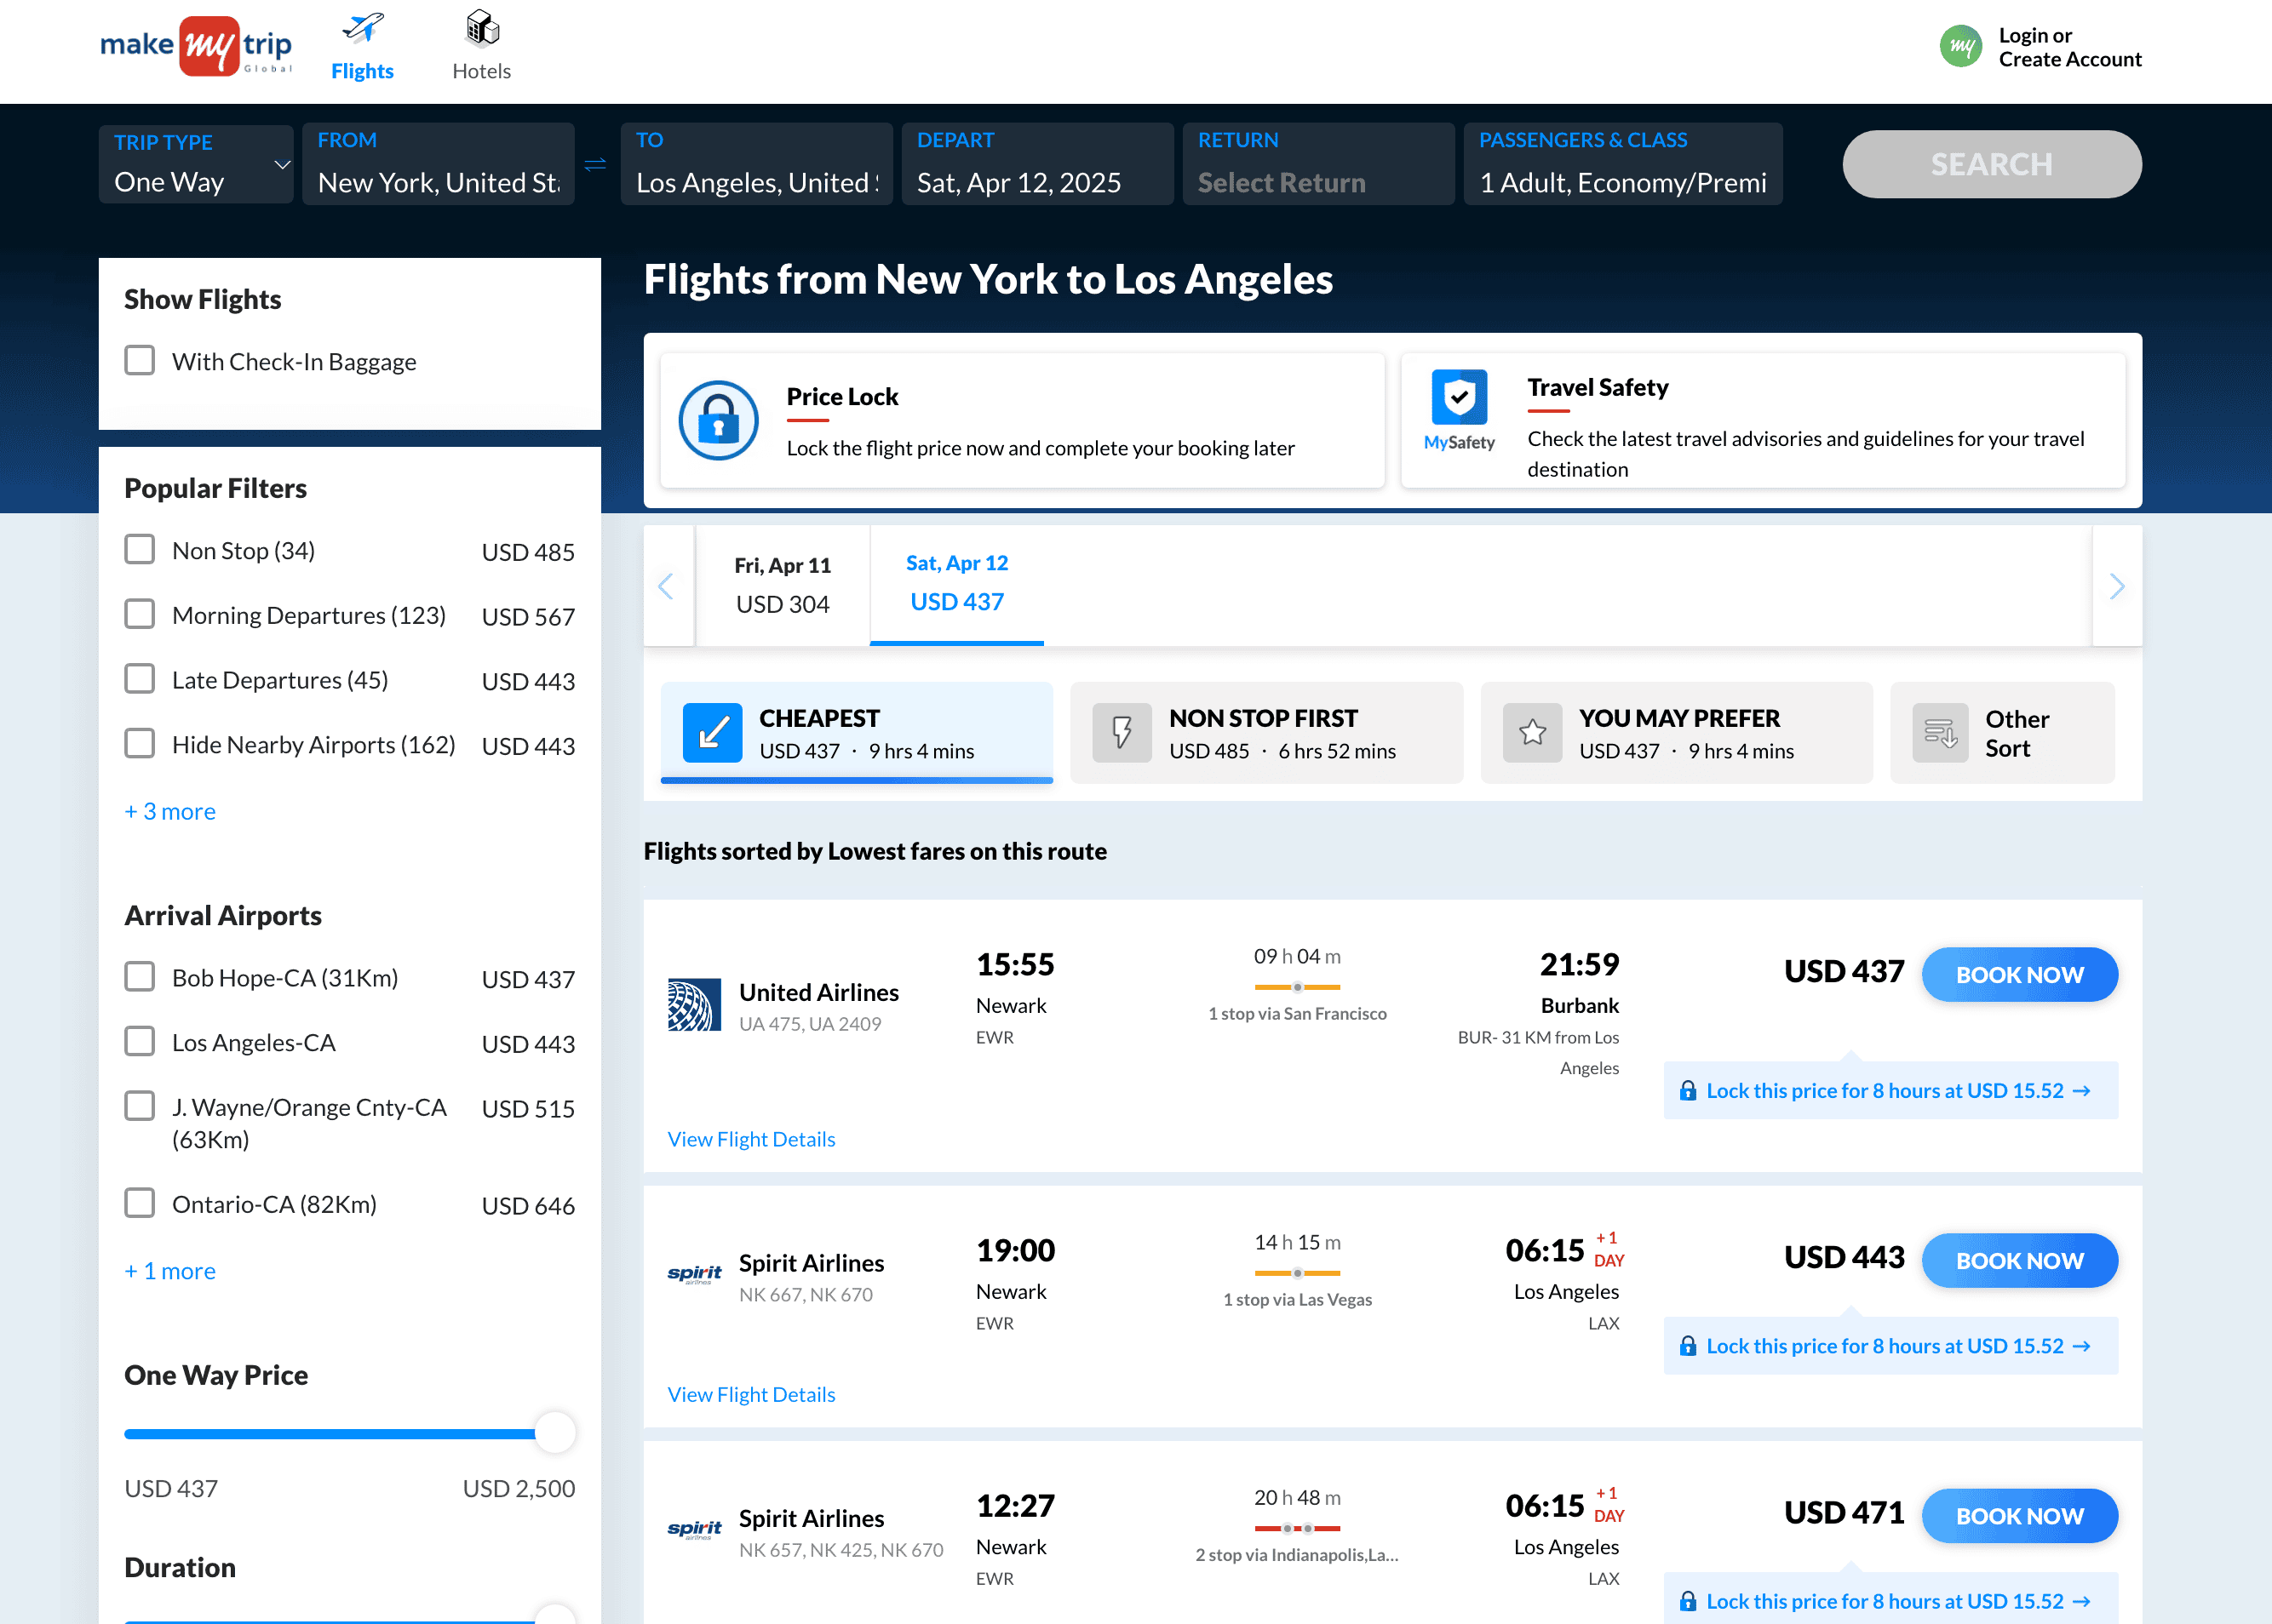This screenshot has height=1624, width=2272.
Task: Click the Price Lock padlock icon
Action: point(719,420)
